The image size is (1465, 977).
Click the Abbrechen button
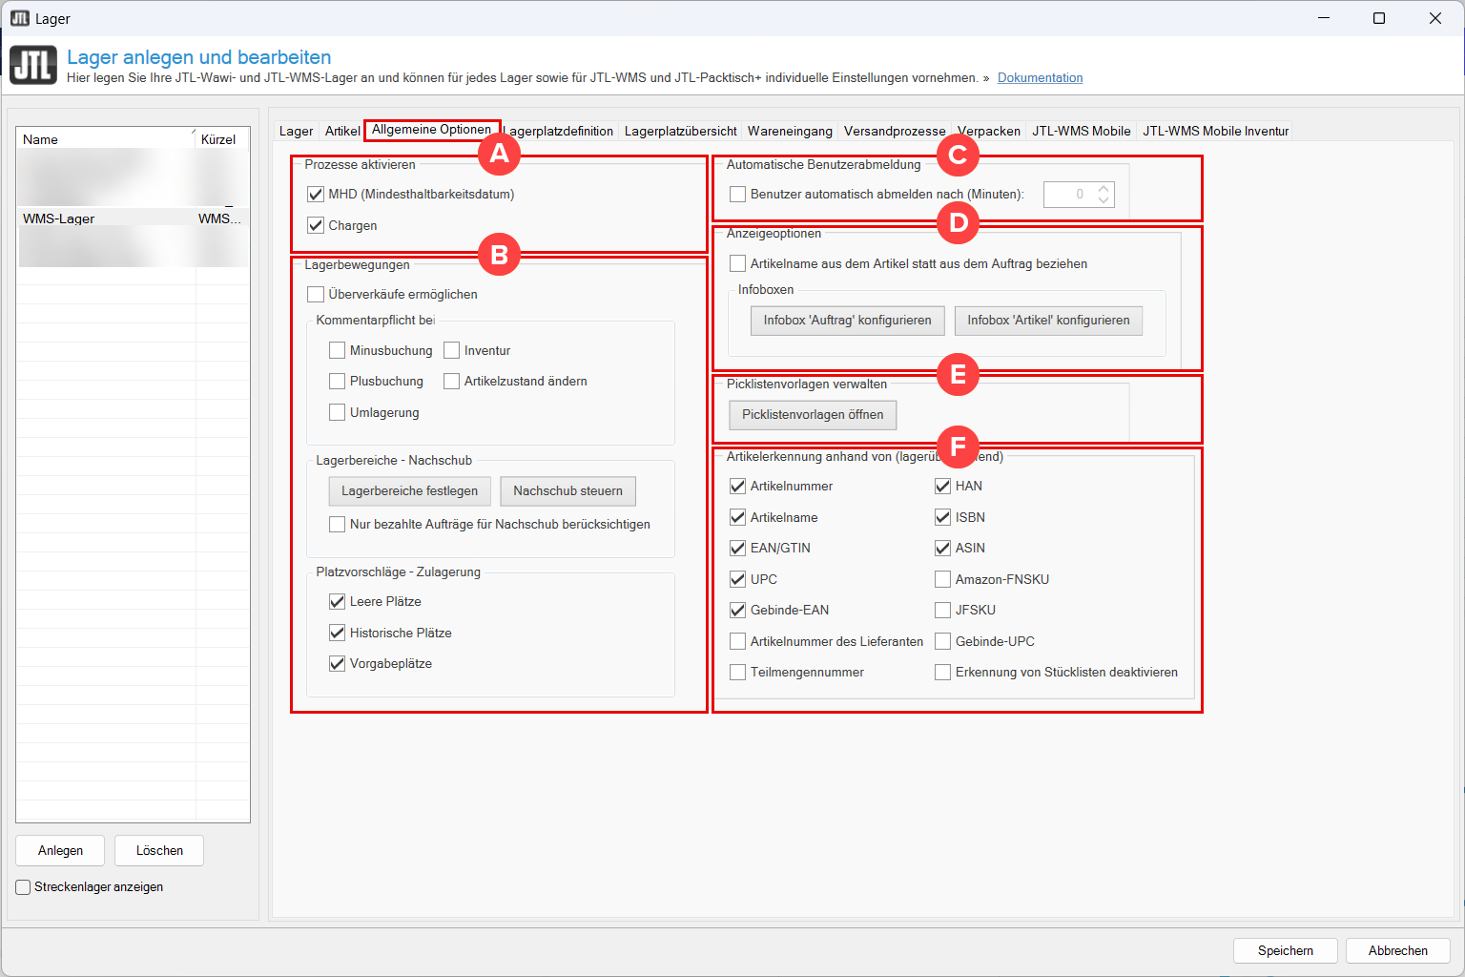[x=1398, y=951]
